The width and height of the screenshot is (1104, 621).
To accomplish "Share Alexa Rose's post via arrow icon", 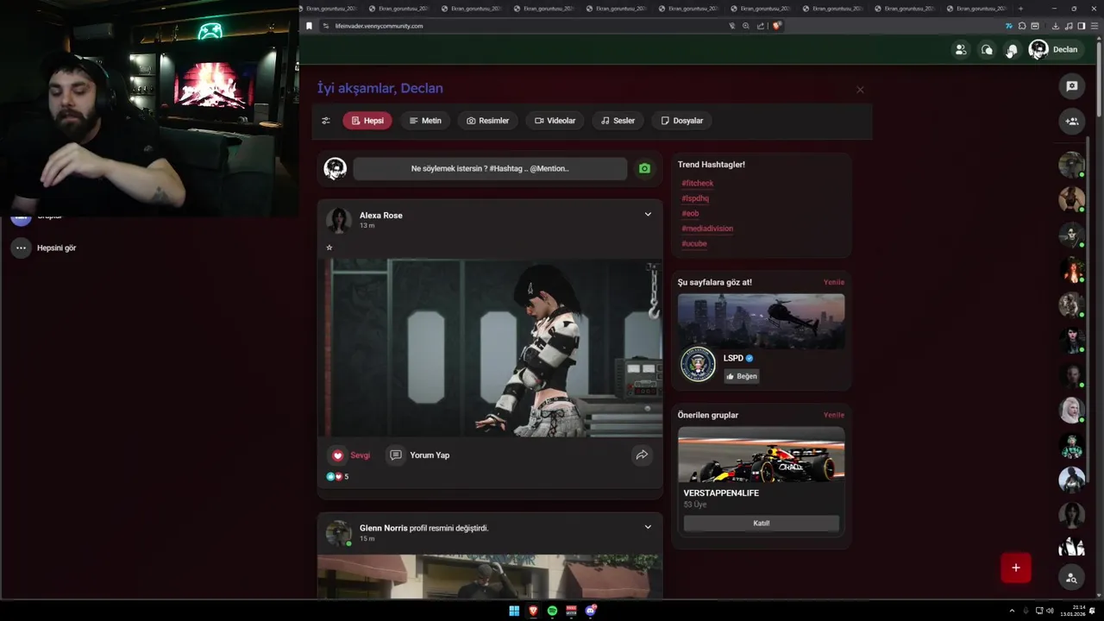I will [x=642, y=455].
